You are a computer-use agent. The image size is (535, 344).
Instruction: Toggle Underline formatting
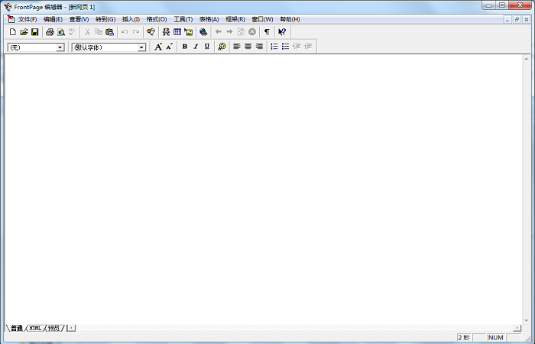206,47
